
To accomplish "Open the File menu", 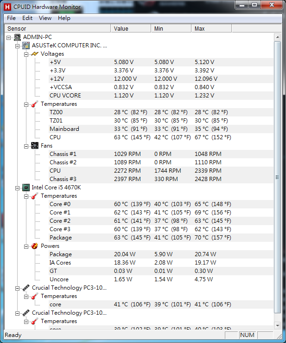I will click(11, 18).
